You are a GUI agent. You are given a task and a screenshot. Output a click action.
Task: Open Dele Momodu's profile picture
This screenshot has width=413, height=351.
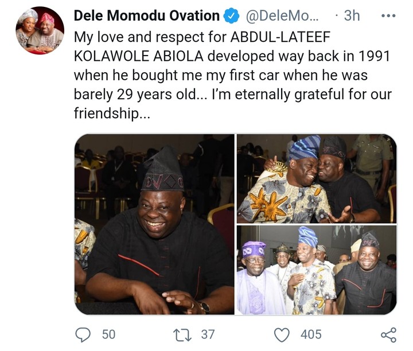pos(40,30)
